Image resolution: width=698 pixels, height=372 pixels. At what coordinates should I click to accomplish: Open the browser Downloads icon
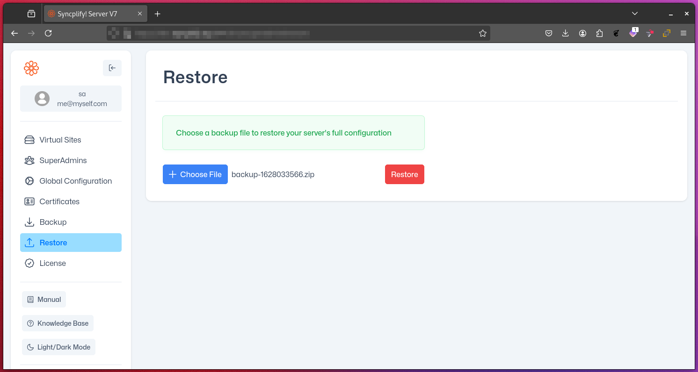[565, 33]
